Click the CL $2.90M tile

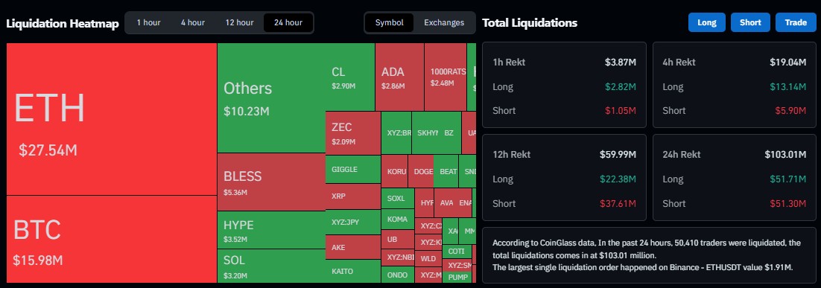pyautogui.click(x=349, y=77)
